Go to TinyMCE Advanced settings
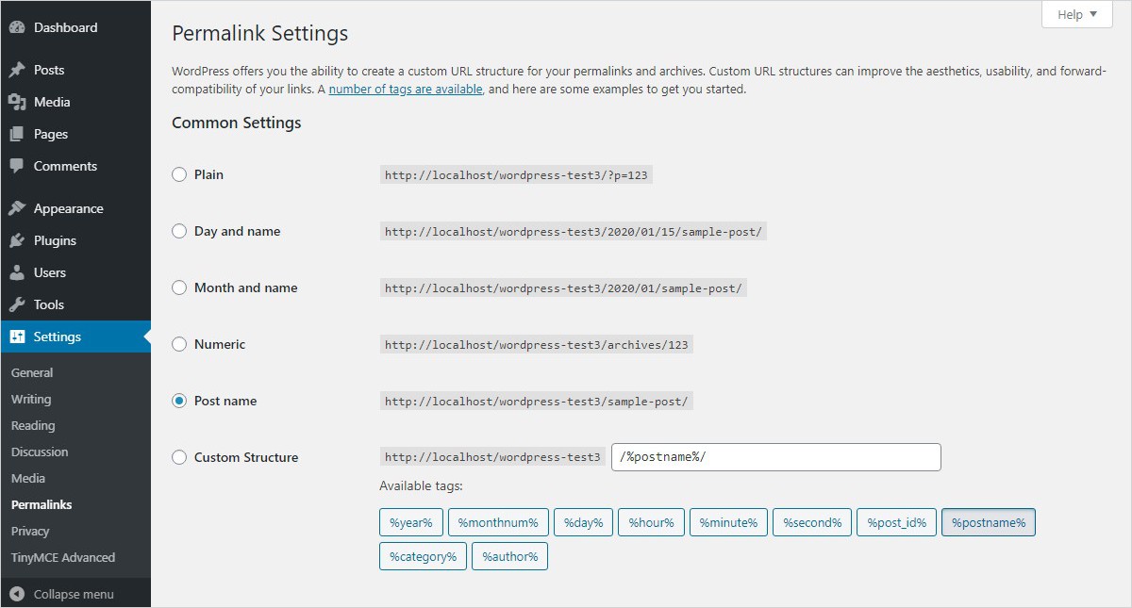Image resolution: width=1132 pixels, height=608 pixels. [63, 557]
